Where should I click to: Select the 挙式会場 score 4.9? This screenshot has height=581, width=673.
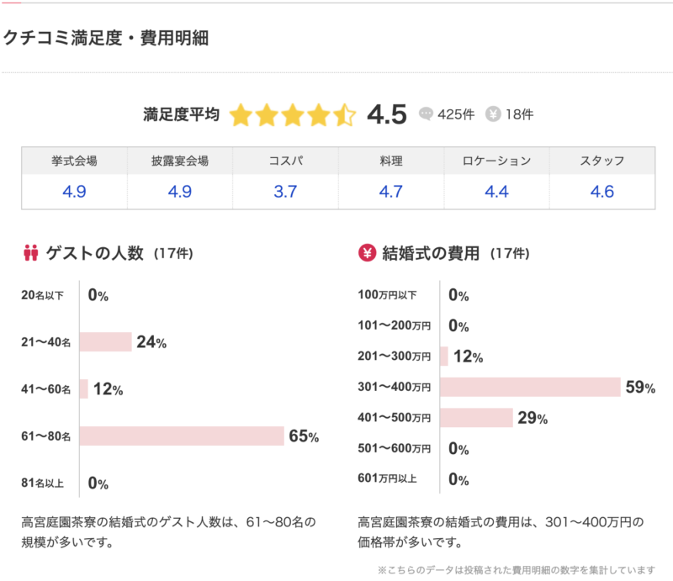coord(74,192)
